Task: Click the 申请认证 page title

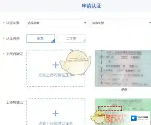Action: [x=91, y=6]
